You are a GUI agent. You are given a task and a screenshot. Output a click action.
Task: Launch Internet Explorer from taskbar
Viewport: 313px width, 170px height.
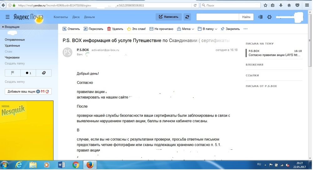(19, 165)
